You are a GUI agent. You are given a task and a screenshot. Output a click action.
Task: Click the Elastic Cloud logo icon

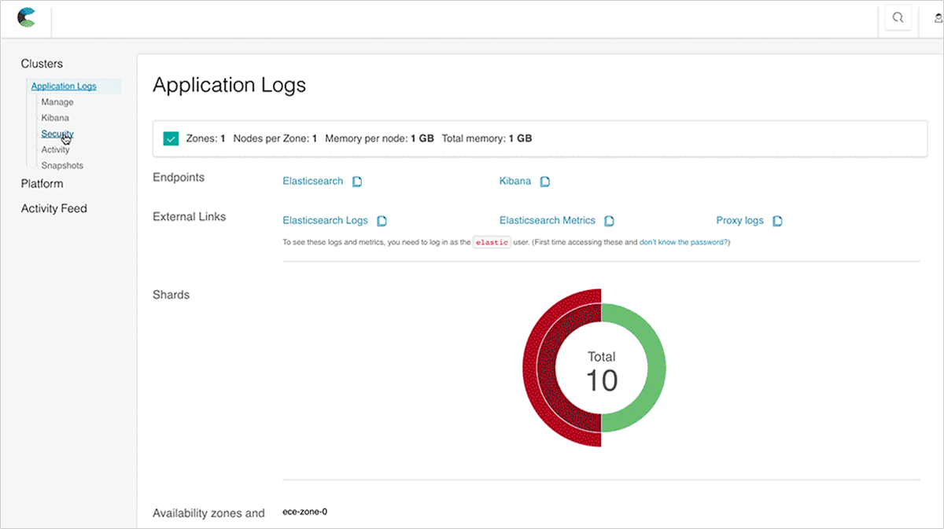point(26,17)
